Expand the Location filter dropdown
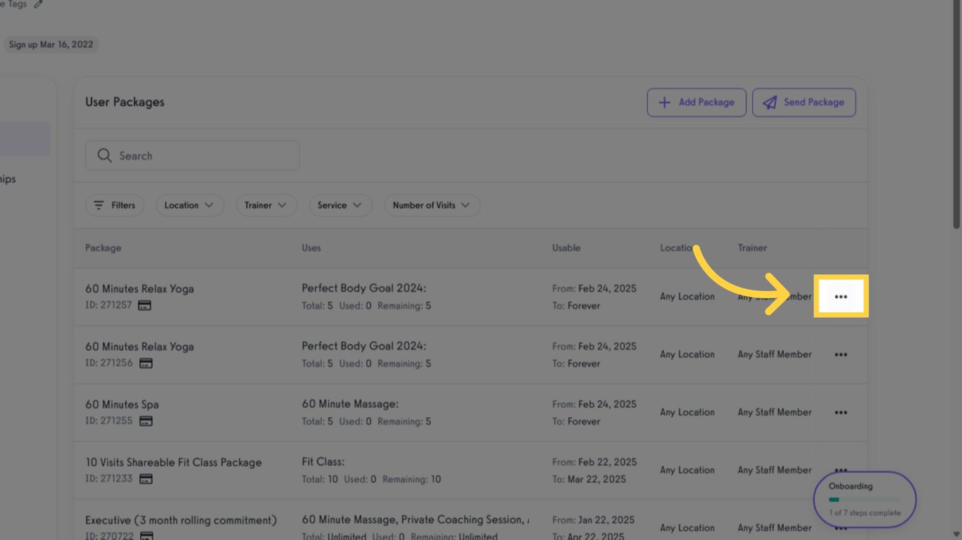Viewport: 962px width, 540px height. point(189,205)
